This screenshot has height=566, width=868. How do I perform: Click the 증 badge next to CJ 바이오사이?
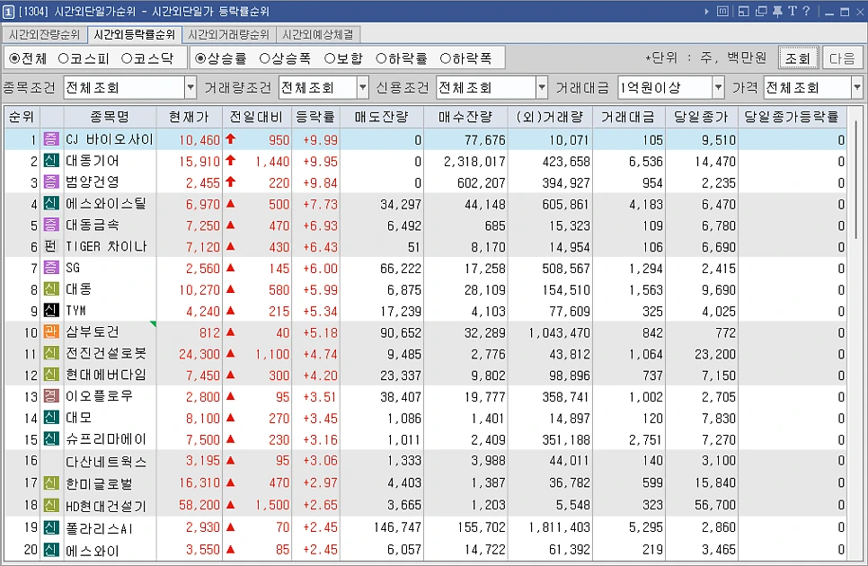[51, 139]
